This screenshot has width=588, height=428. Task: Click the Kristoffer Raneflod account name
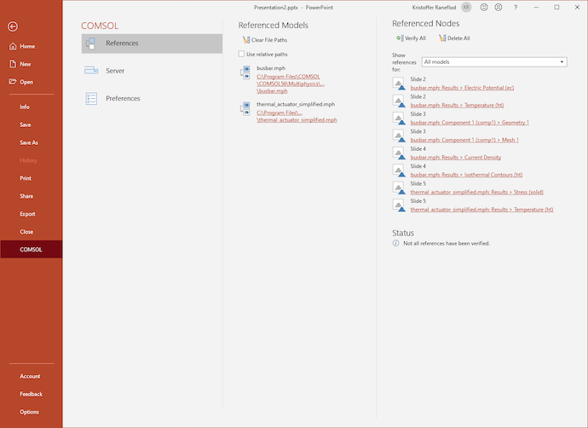(x=434, y=8)
